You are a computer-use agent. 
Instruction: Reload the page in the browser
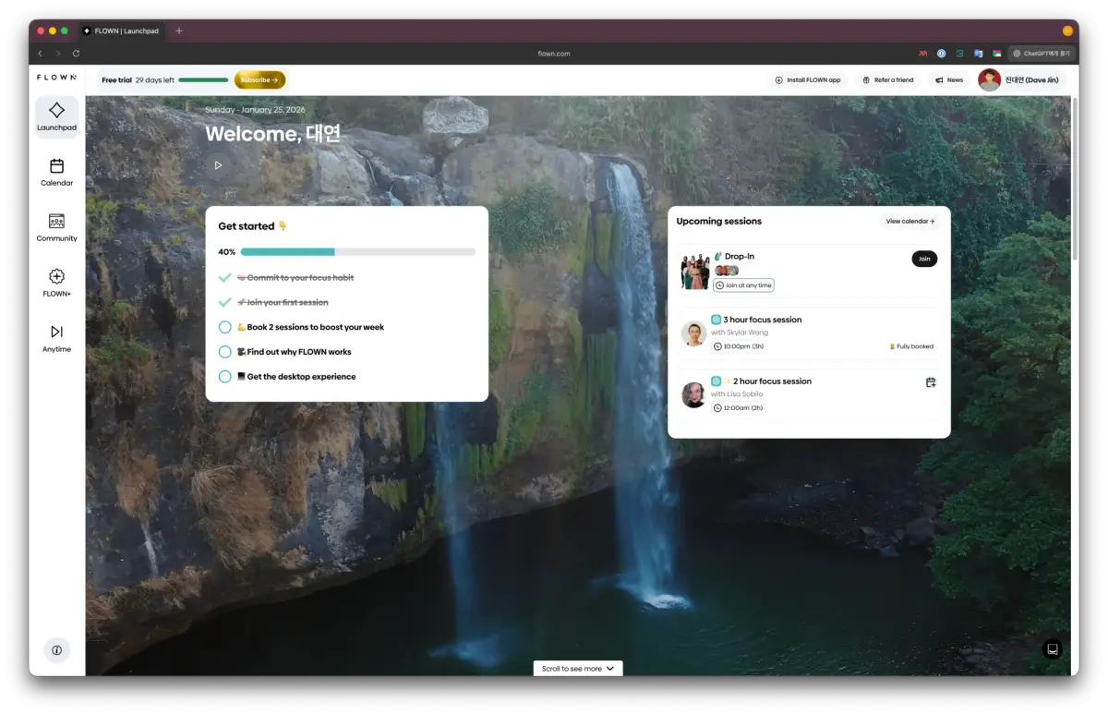tap(76, 54)
